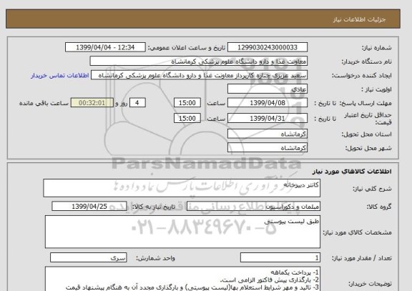This screenshot has width=412, height=291.
Task: Click the label تاریخ نیاز به کالا
Action: [x=154, y=207]
